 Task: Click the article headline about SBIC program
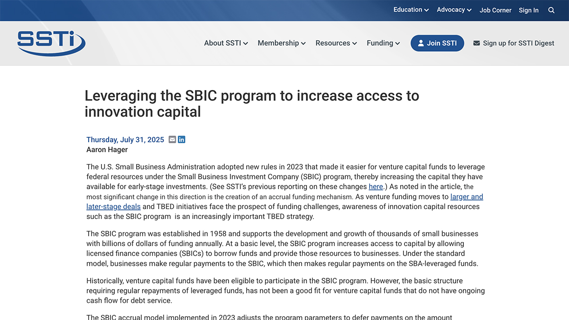pos(251,103)
